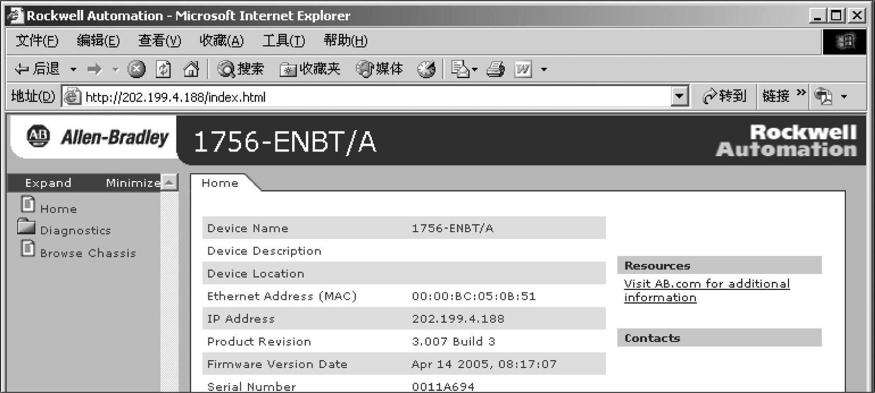Follow the Visit AB.com for additional information link

coord(707,290)
